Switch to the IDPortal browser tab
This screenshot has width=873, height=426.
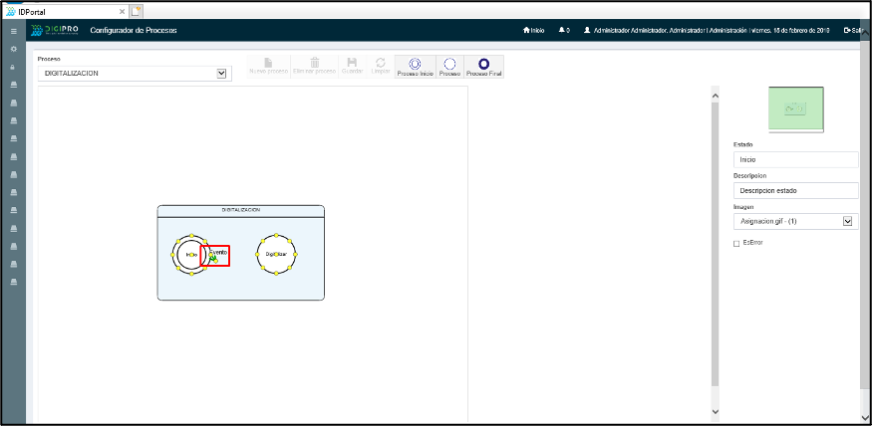[60, 10]
